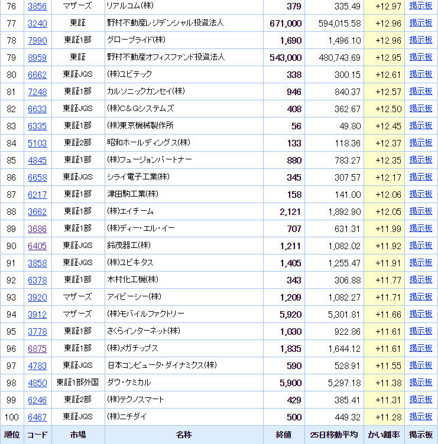Select company name アイビーシー(株)
Image resolution: width=438 pixels, height=444 pixels.
click(x=134, y=297)
